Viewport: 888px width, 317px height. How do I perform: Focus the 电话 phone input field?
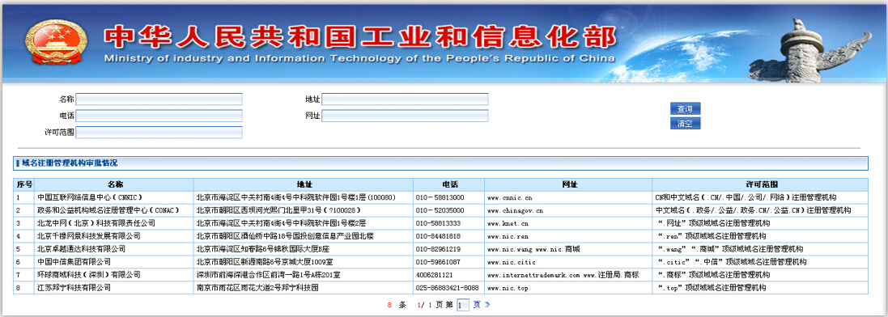point(159,116)
